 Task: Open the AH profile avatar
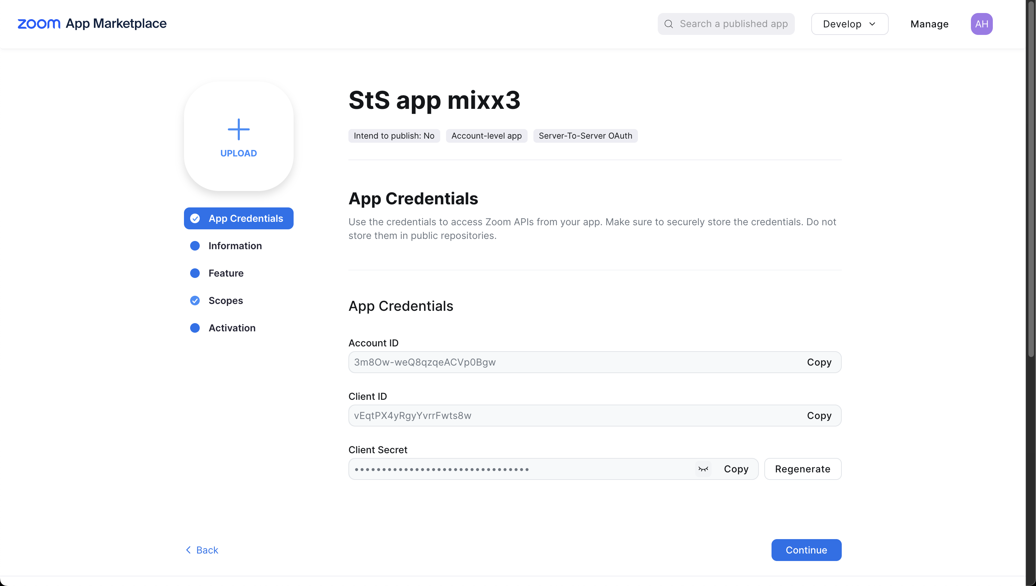981,24
